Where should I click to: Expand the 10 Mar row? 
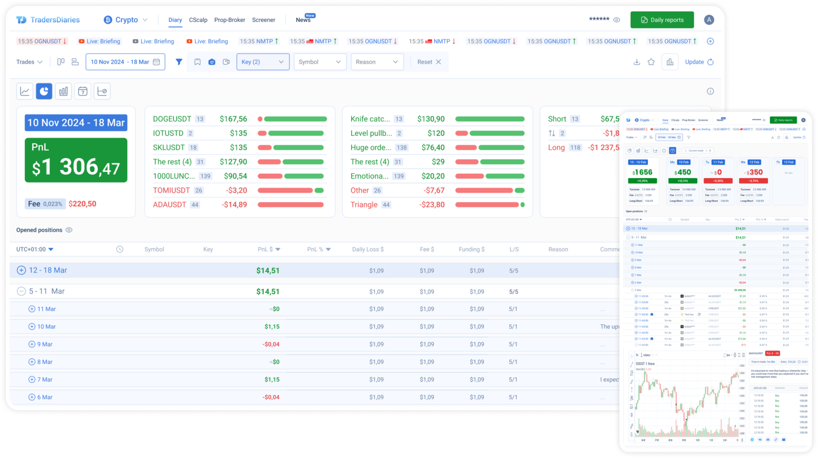point(32,326)
